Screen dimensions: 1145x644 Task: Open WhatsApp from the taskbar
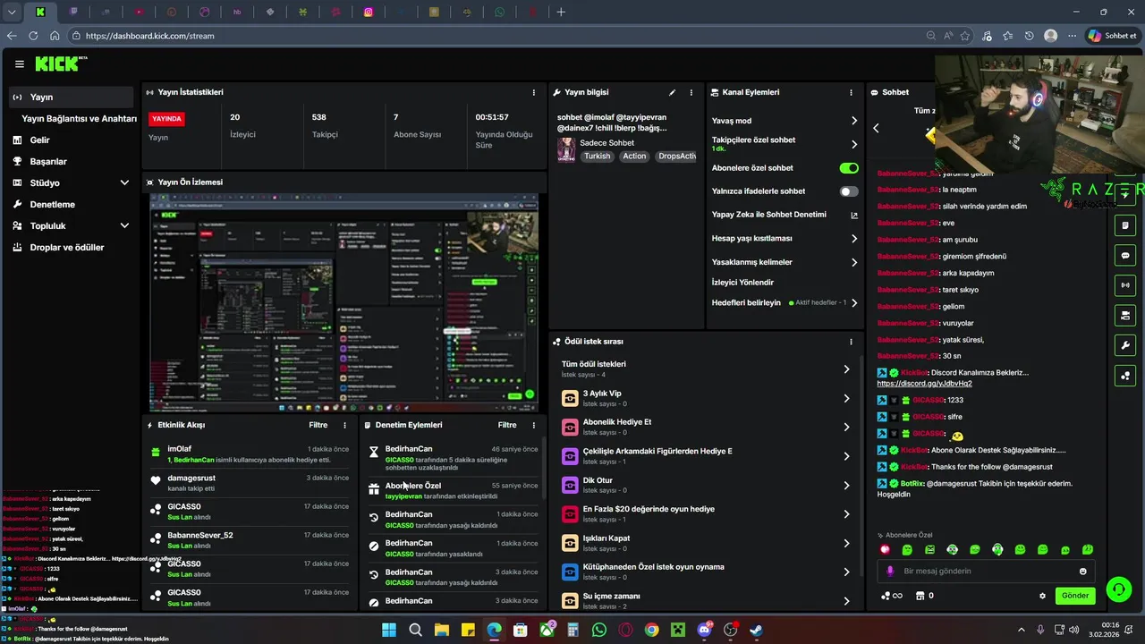(x=599, y=630)
